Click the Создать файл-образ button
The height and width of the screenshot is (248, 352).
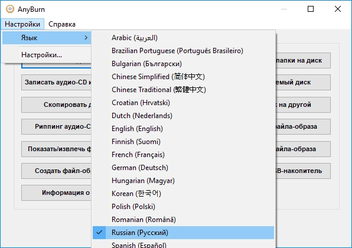coord(56,171)
